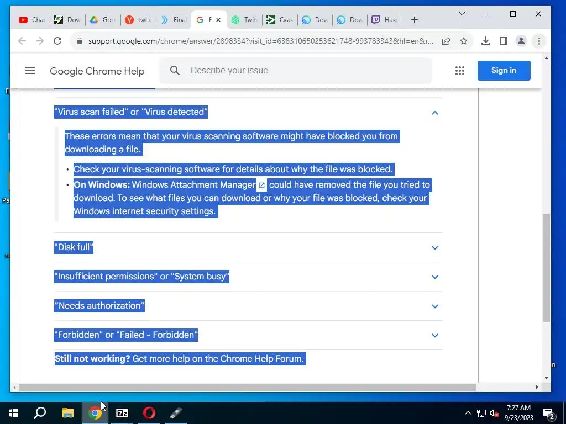The width and height of the screenshot is (566, 424).
Task: Open Windows Attachment Manager external link icon
Action: 261,185
